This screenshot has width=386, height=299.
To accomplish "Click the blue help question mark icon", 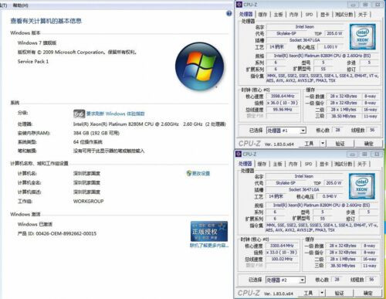I will [x=229, y=13].
